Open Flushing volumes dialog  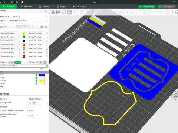22,27
